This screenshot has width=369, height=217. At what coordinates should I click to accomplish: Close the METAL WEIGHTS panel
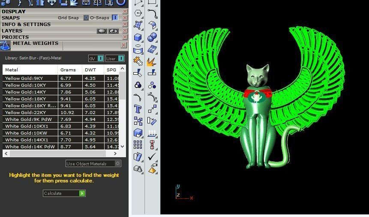124,45
